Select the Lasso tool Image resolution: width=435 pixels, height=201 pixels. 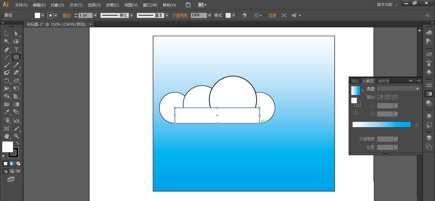pos(17,42)
